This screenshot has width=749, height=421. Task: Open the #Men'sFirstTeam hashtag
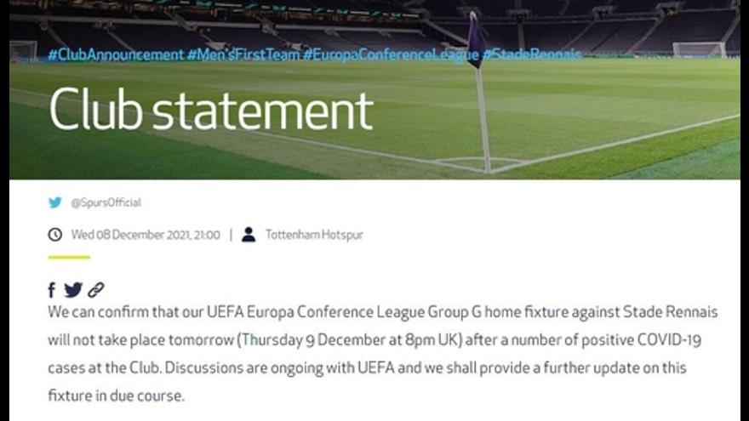(243, 54)
